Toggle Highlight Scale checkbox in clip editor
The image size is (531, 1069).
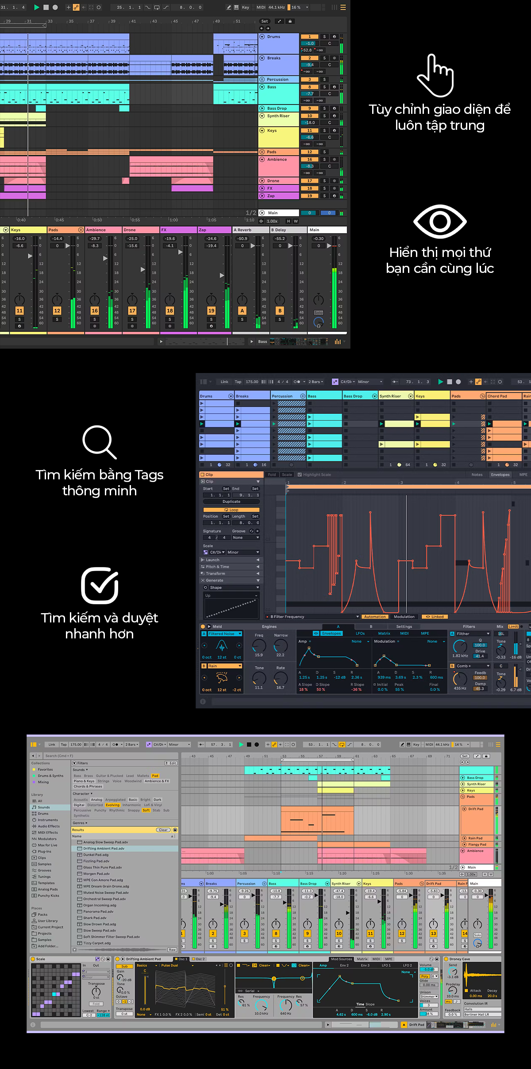[300, 474]
